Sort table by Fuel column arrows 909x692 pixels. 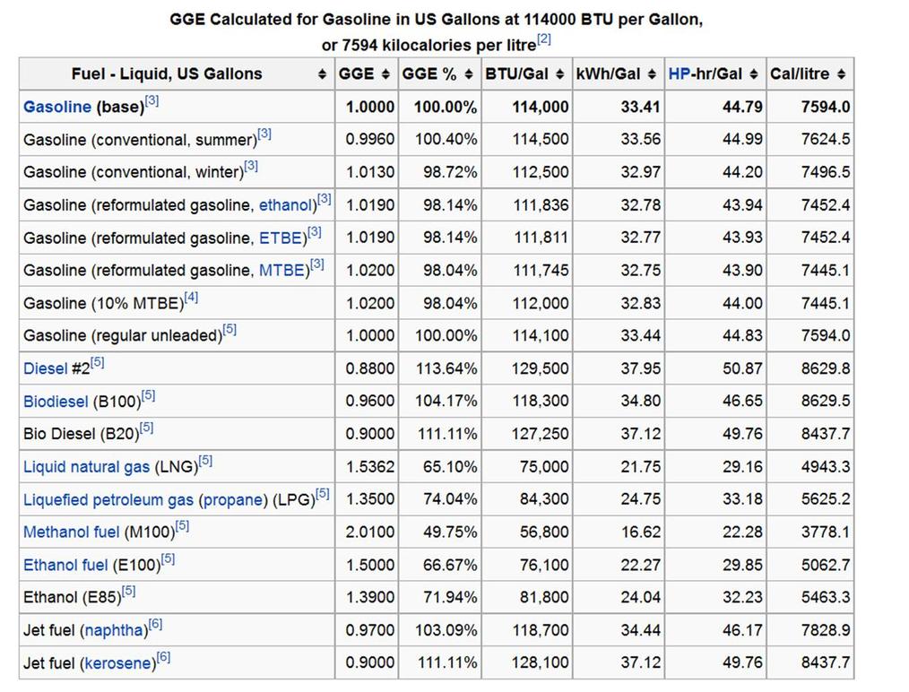(322, 74)
